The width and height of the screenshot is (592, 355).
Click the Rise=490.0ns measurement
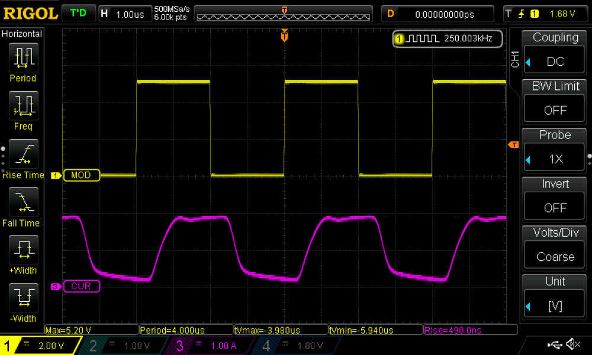471,330
